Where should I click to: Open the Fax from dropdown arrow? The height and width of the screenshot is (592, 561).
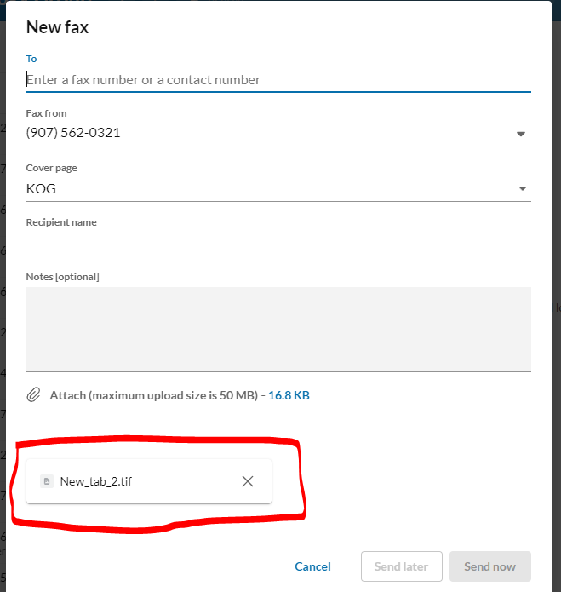coord(521,134)
